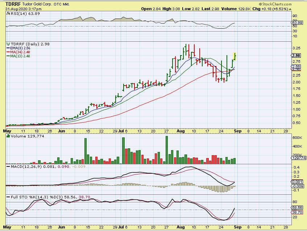This screenshot has height=231, width=307.
Task: Click the yellow-highlighted latest price bar
Action: pos(235,57)
